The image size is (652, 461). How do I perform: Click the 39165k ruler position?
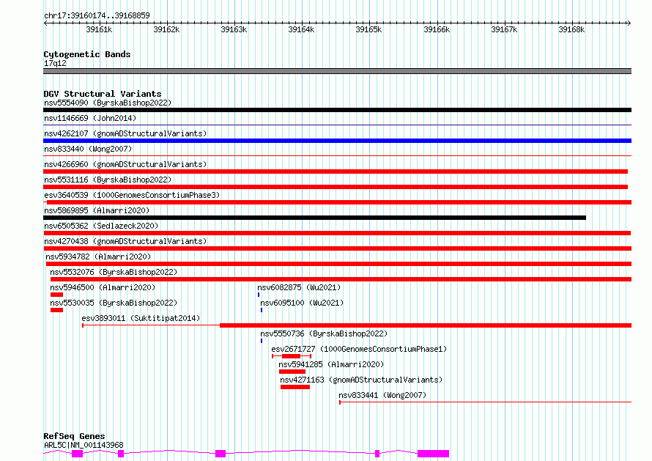click(368, 29)
